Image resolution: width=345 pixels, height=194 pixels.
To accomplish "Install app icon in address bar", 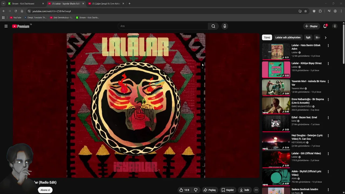I will click(x=300, y=11).
